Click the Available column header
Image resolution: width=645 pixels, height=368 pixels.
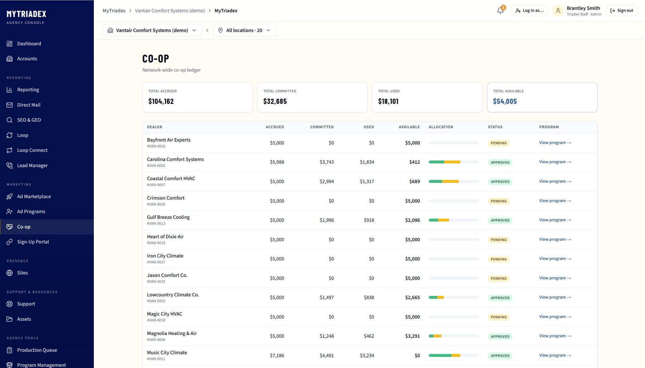(x=409, y=127)
